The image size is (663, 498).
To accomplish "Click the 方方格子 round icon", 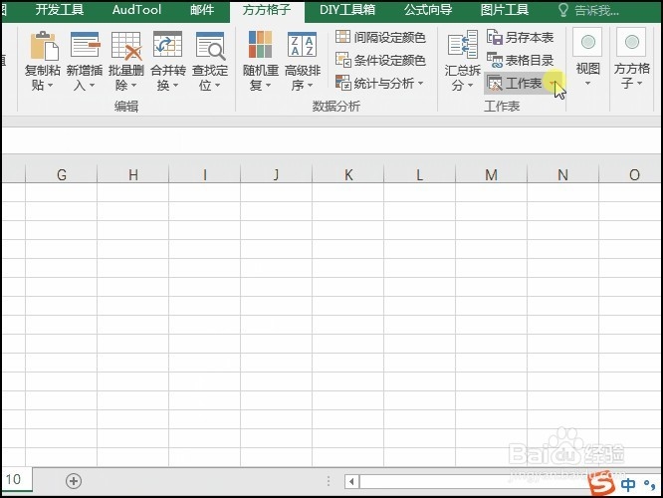I will (632, 42).
